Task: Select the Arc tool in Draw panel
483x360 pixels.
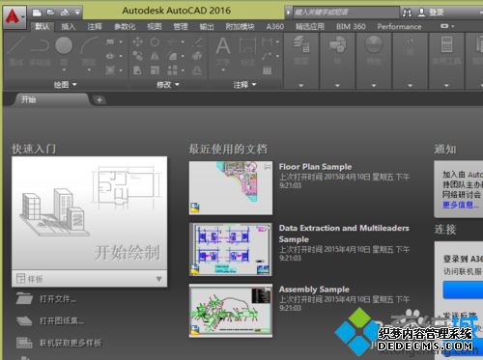Action: [89, 45]
